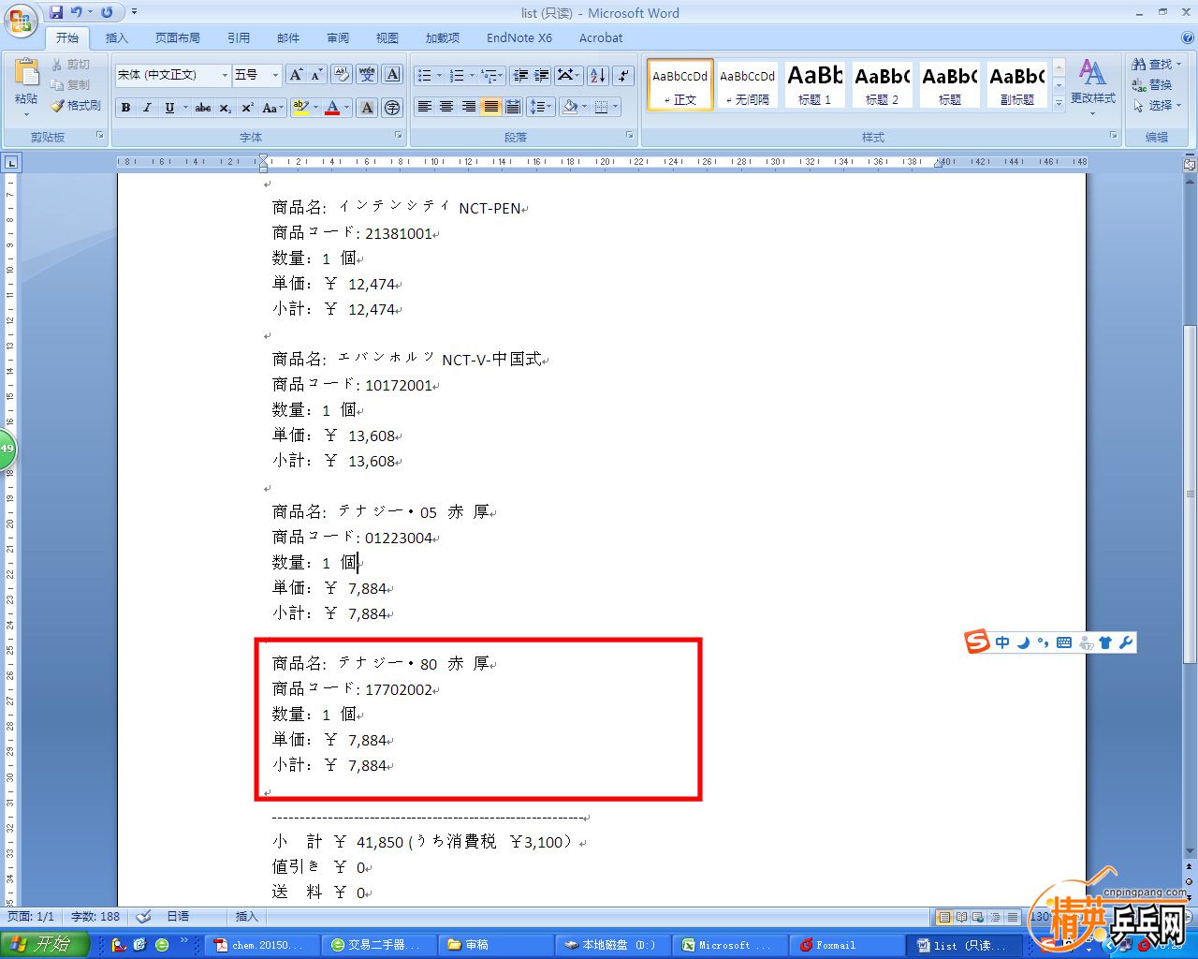
Task: Switch to 引用 ribbon tab
Action: coord(239,37)
